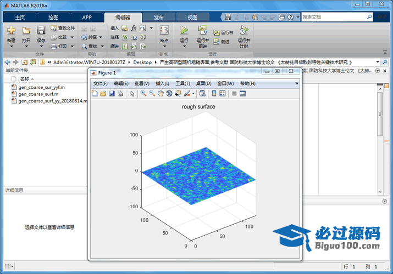
Task: Select Zoom Out tool in Figure 1 toolbar
Action: click(x=152, y=93)
